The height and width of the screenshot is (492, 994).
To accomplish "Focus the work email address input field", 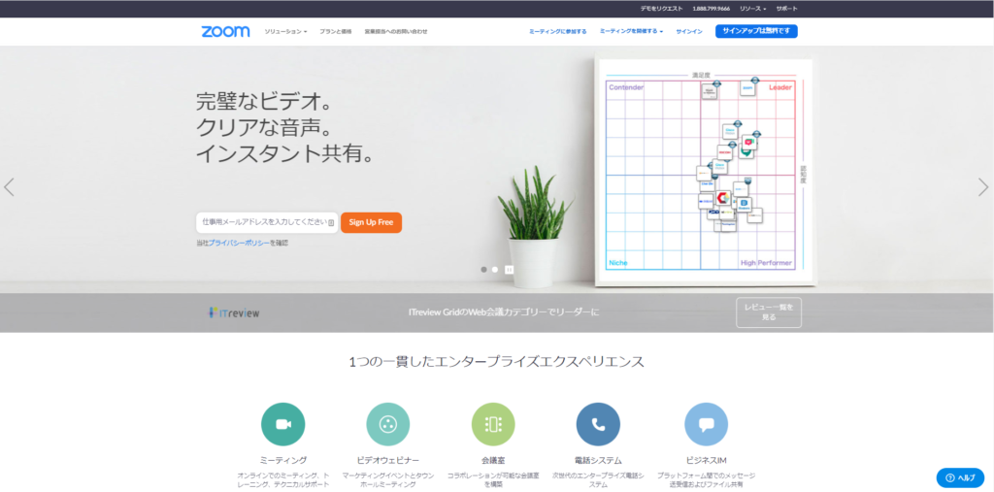I will click(267, 222).
